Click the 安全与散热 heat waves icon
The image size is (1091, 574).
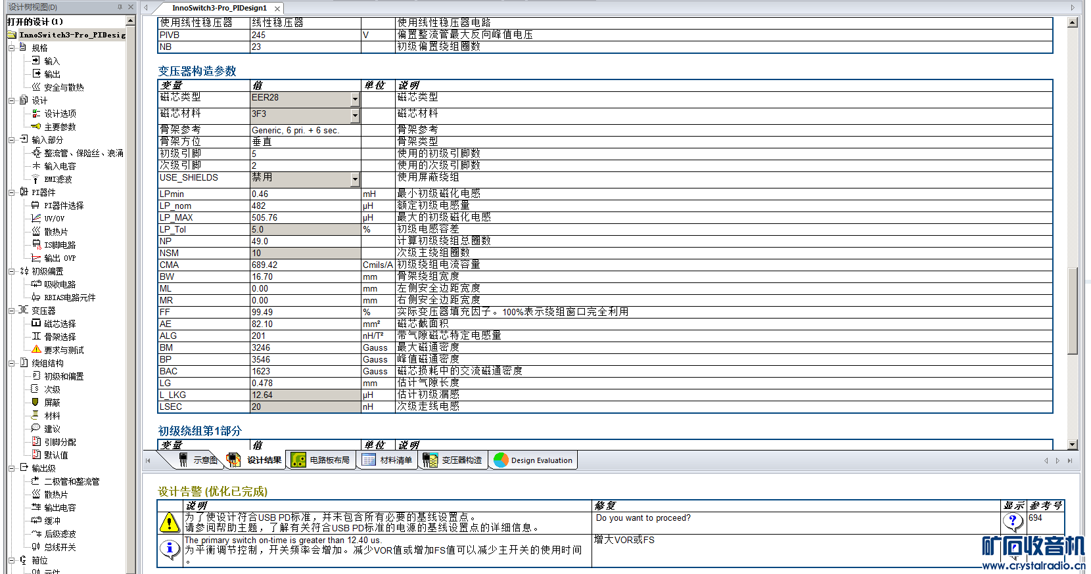point(36,87)
